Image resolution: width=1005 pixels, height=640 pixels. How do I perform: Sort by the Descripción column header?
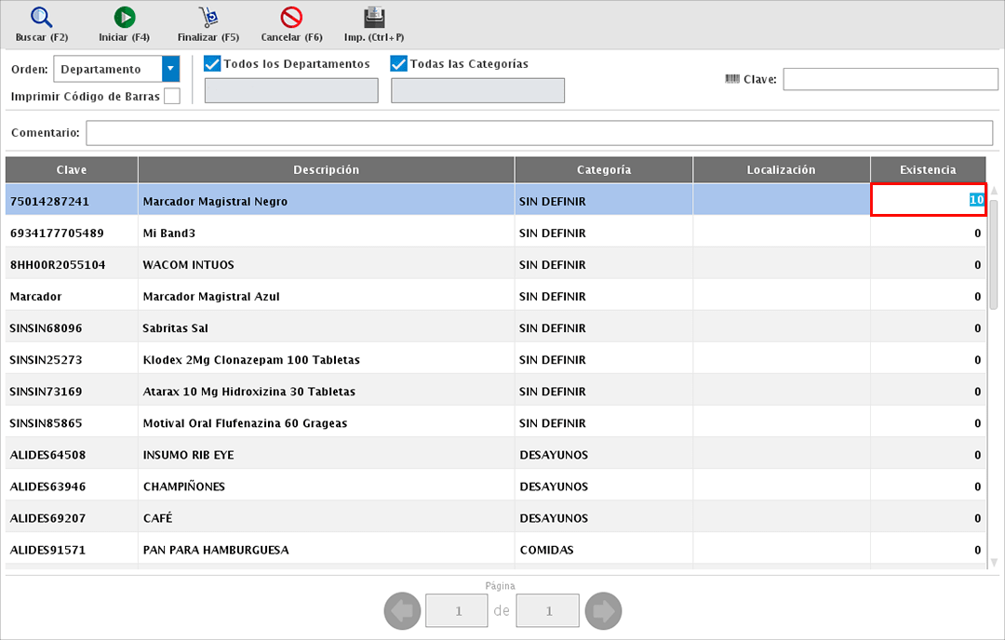point(326,170)
